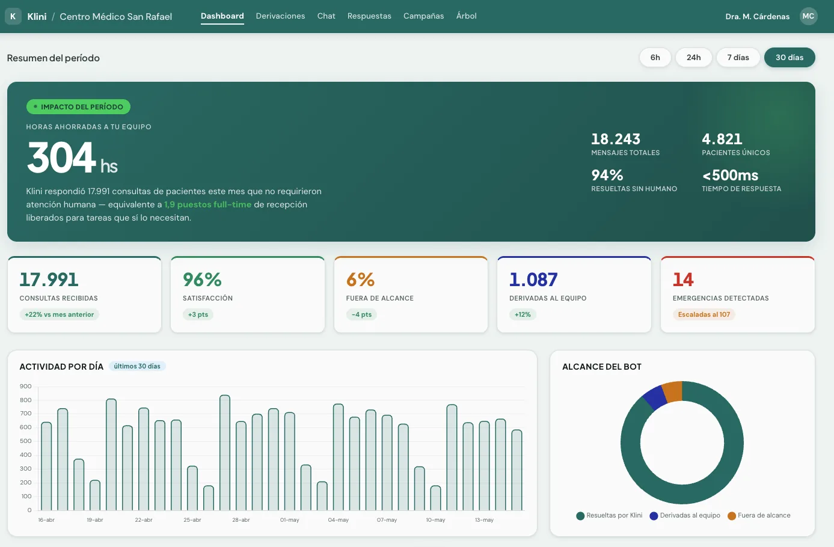Open the Respuestas tab
This screenshot has width=834, height=547.
(x=369, y=16)
